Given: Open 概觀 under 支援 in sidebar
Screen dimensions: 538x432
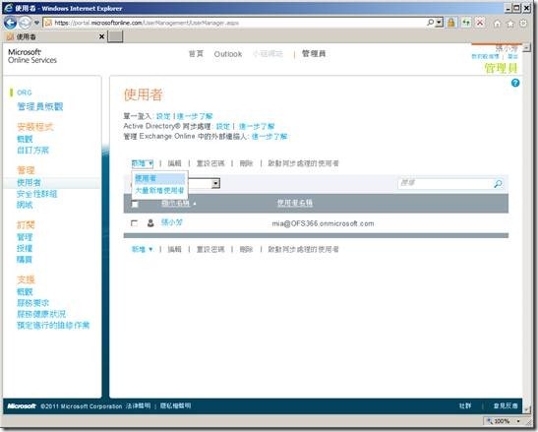Looking at the screenshot, I should coord(25,292).
